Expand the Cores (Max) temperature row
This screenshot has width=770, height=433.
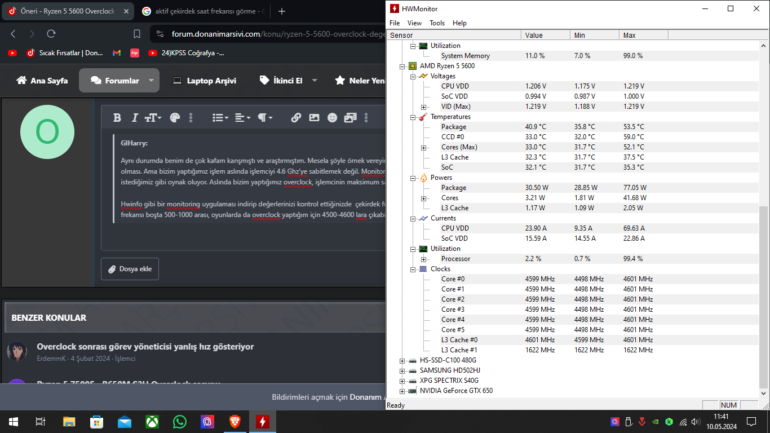[x=423, y=147]
